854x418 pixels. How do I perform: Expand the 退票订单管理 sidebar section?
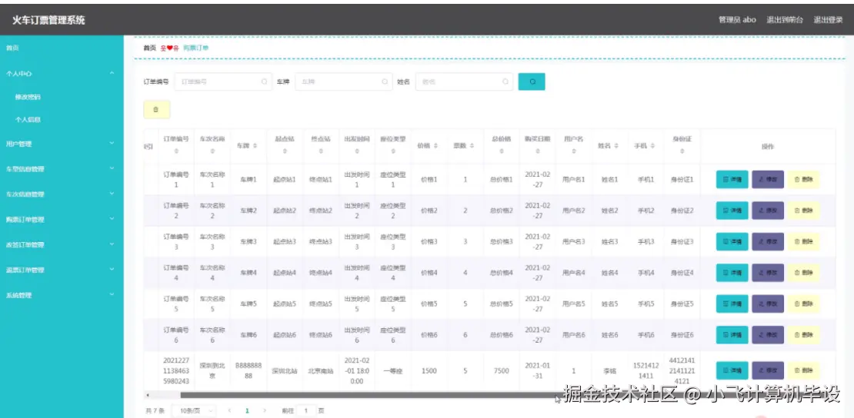[62, 270]
